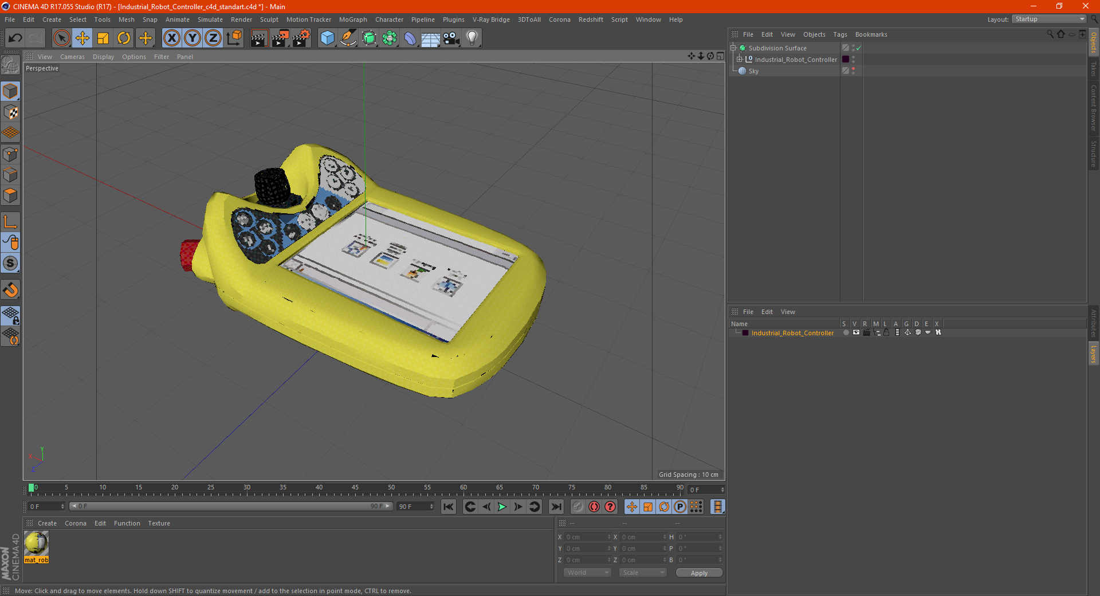Viewport: 1100px width, 596px height.
Task: Toggle Snap S icon
Action: 10,264
